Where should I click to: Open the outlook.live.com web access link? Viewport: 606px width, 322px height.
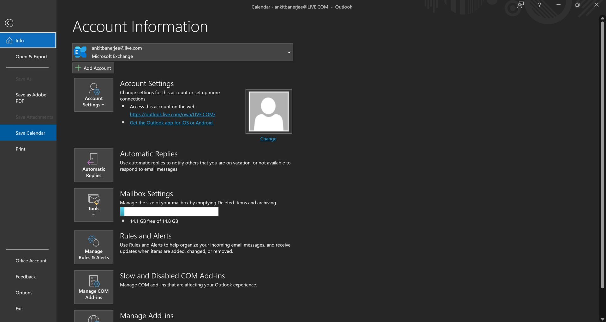pos(172,114)
